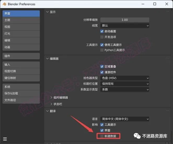Expand the 状态栏 subpanel
Screen dimensions: 173x144
[x=51, y=104]
